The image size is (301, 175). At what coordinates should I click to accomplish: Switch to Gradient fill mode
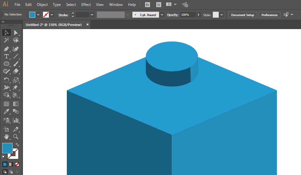(x=11, y=164)
